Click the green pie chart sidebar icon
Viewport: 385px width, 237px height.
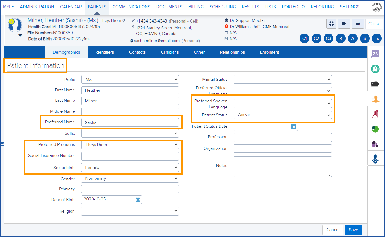tap(376, 129)
